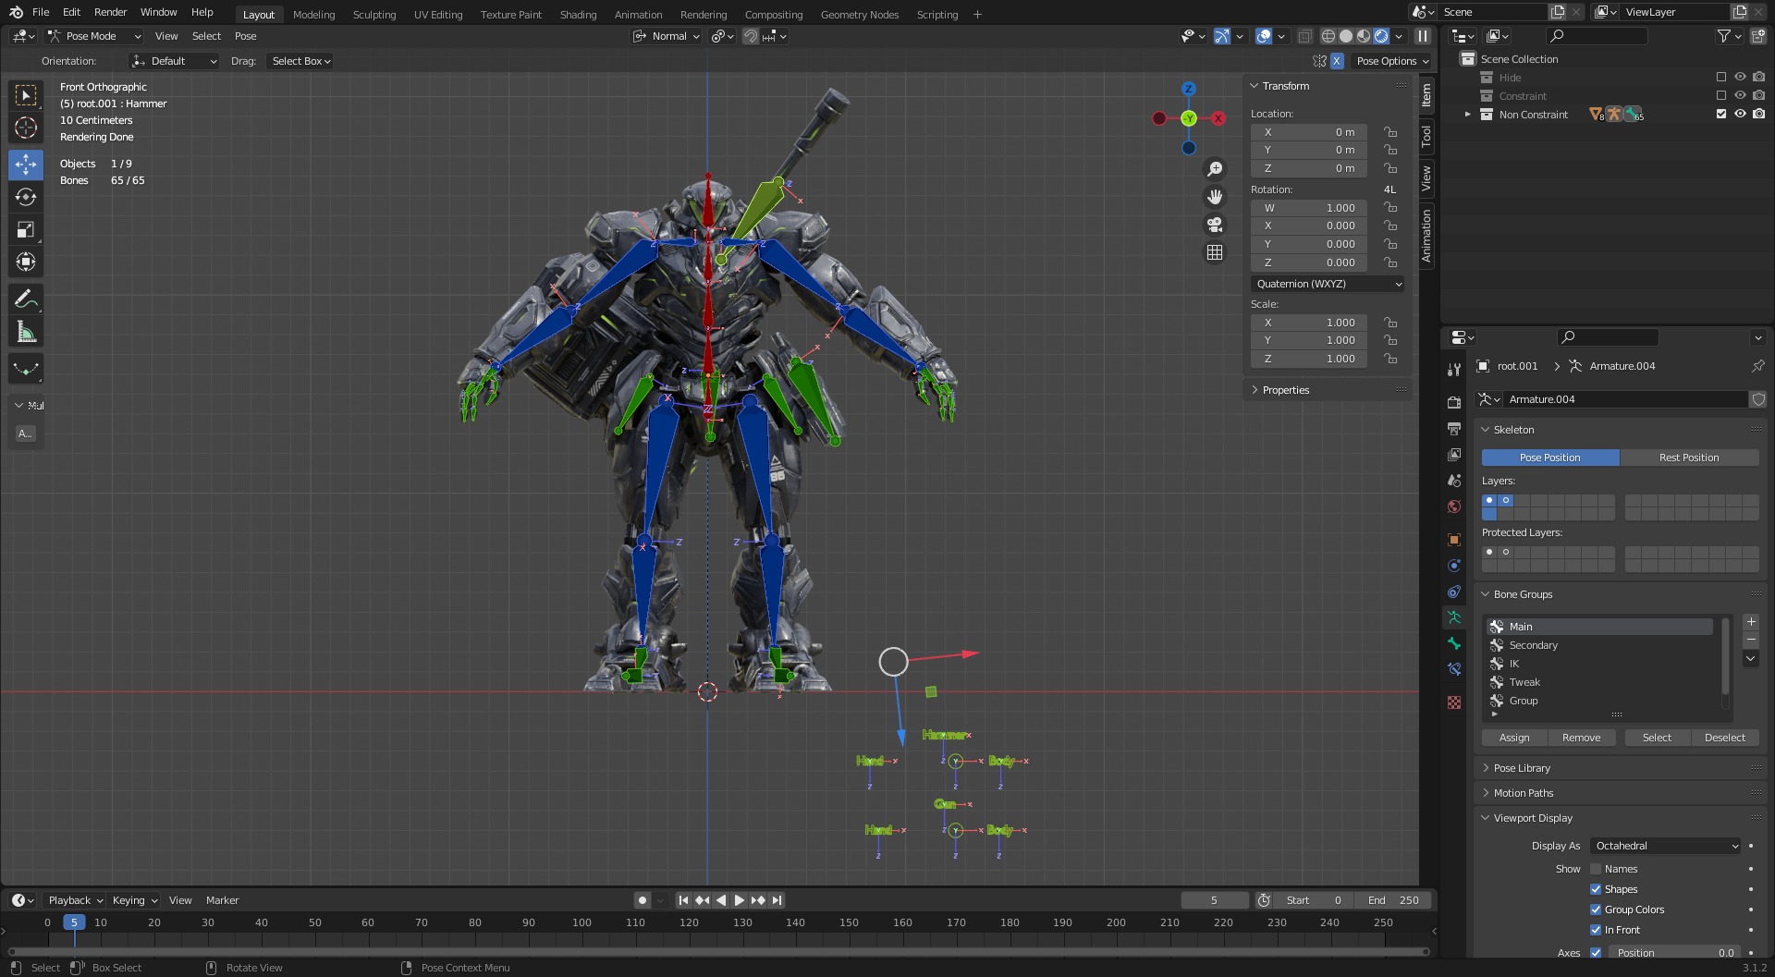The width and height of the screenshot is (1775, 977).
Task: Click the Deselect bone group button
Action: click(1725, 738)
